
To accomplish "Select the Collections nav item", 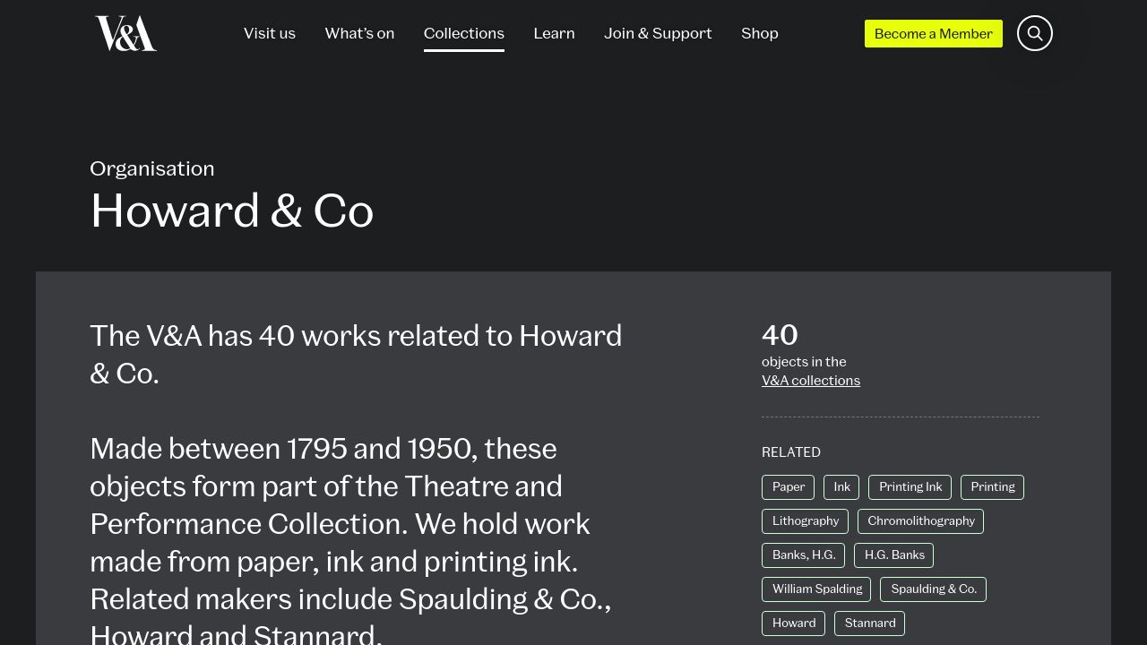I will 464,33.
